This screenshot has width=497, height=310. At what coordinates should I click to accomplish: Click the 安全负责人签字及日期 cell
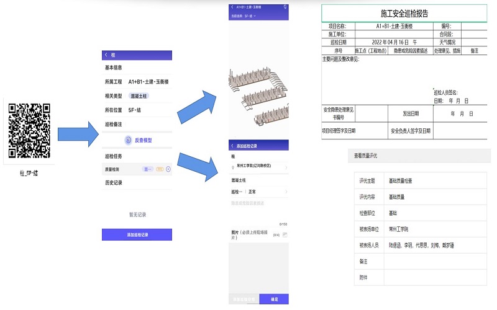pos(411,131)
